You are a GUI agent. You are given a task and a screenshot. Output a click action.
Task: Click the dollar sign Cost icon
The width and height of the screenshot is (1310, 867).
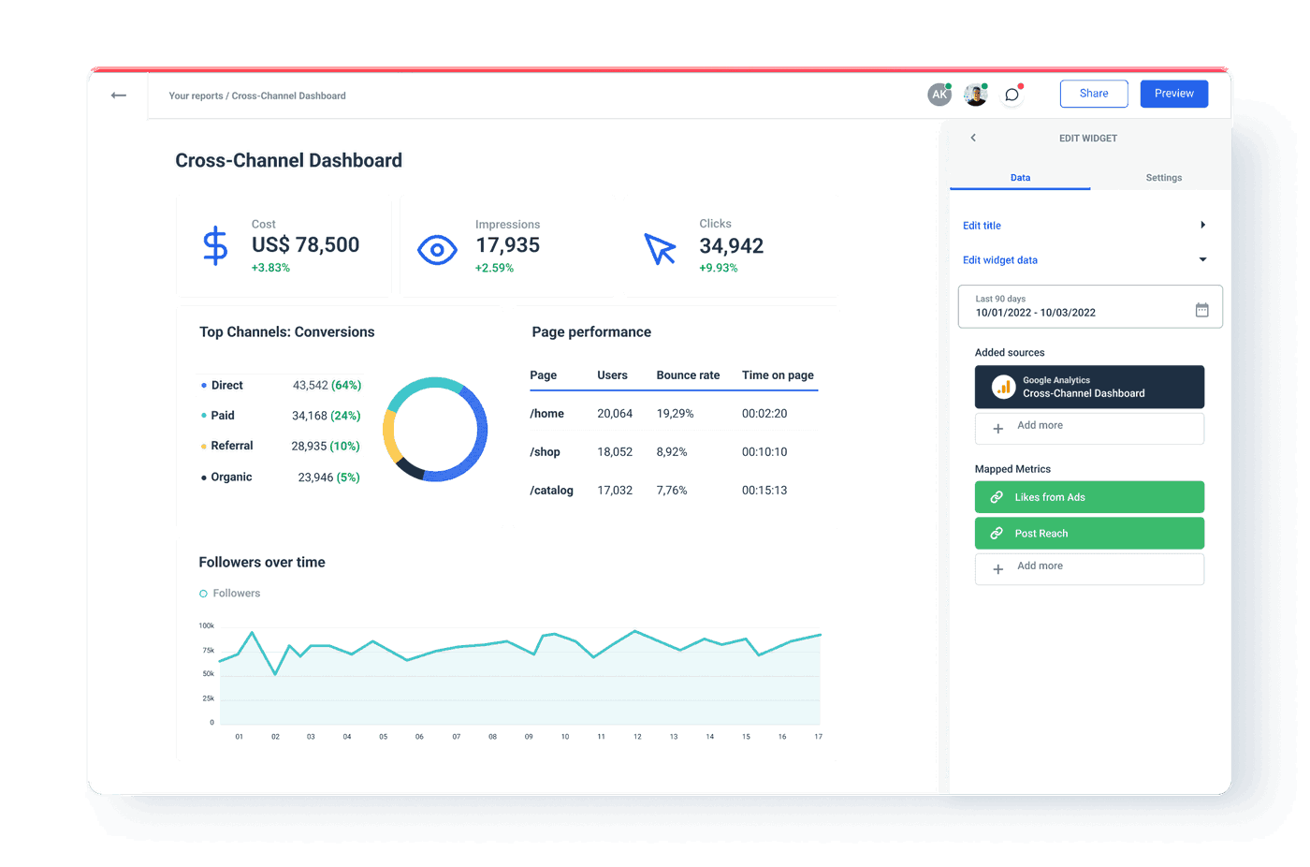pyautogui.click(x=214, y=245)
